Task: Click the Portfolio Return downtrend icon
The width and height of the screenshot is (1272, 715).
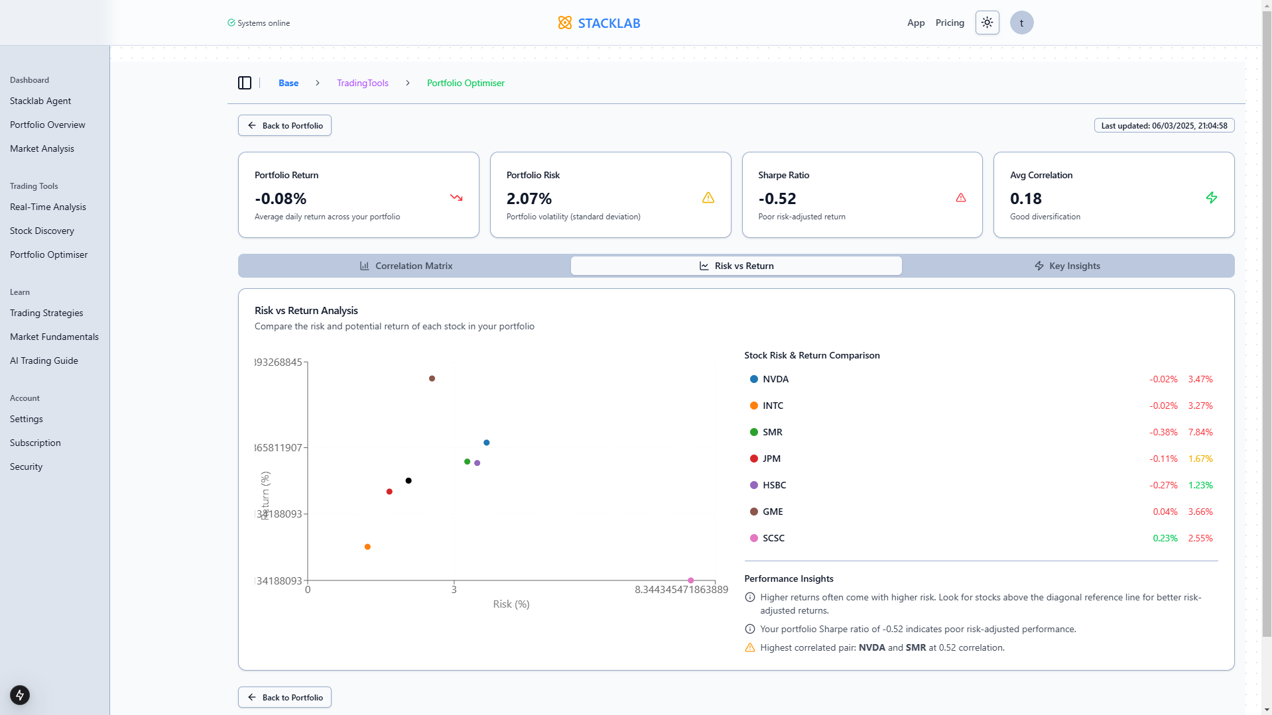Action: [456, 197]
